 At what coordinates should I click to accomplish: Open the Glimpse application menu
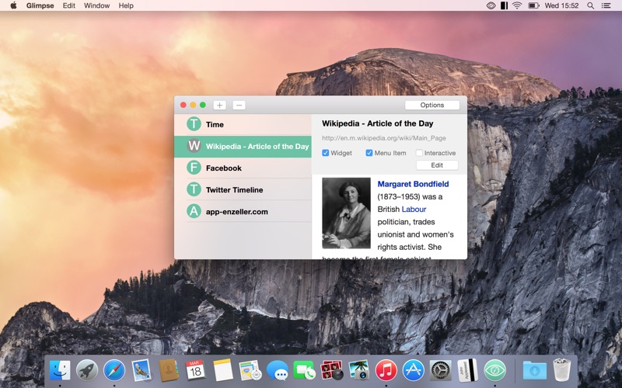[x=40, y=5]
